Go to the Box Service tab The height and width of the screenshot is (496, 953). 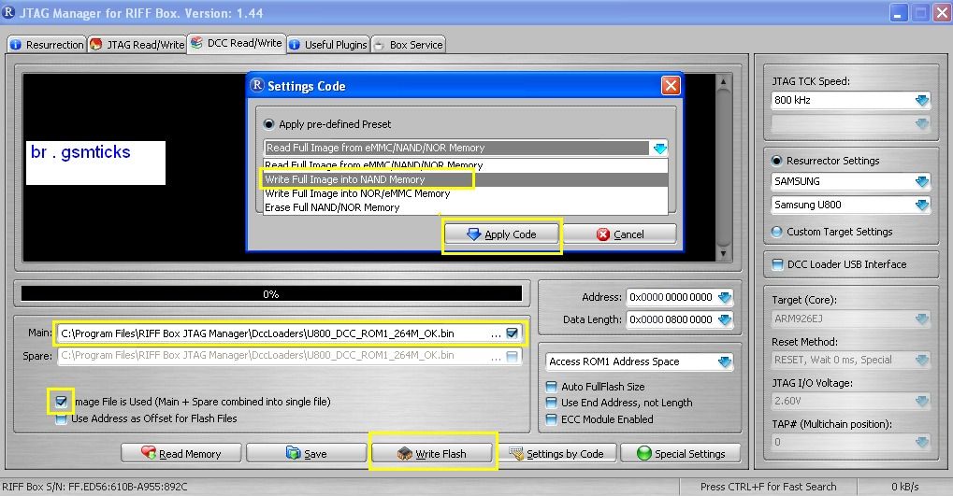(x=409, y=44)
